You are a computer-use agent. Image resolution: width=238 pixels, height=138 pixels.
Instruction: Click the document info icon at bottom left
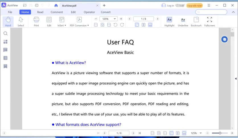[4, 133]
